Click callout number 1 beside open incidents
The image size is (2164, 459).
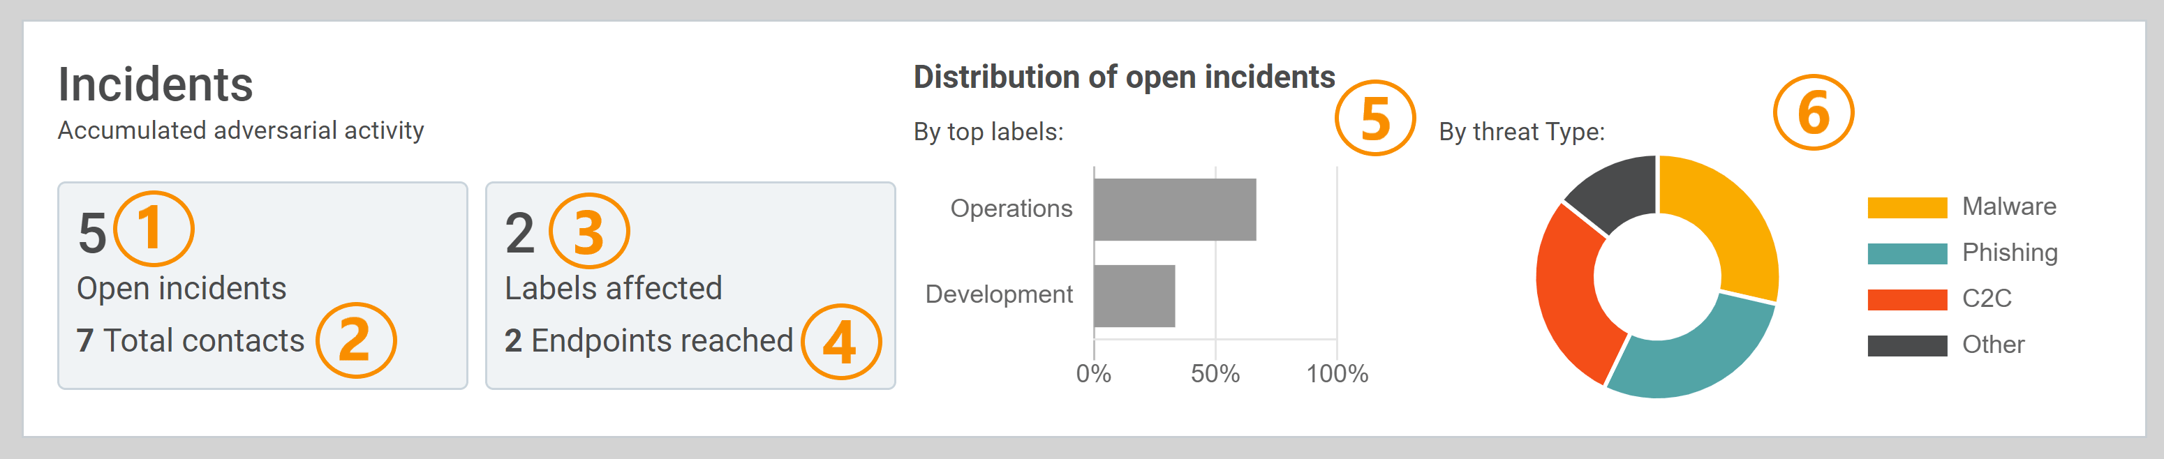click(154, 229)
